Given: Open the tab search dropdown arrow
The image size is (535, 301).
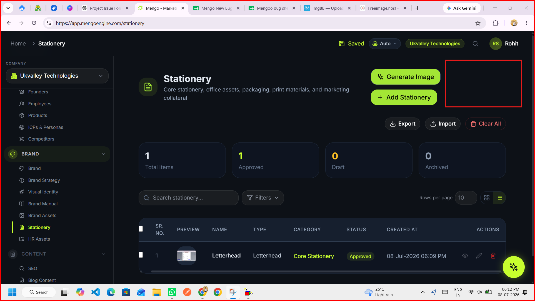Looking at the screenshot, I should coord(8,8).
